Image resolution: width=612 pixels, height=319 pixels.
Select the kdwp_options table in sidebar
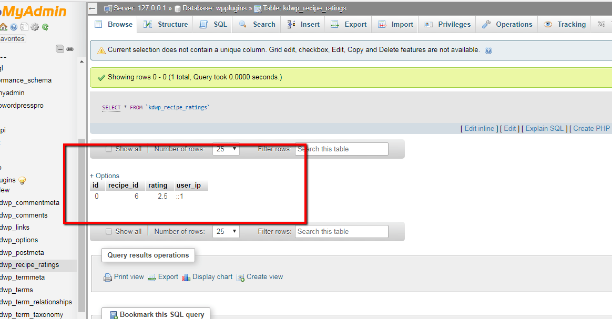click(x=19, y=240)
